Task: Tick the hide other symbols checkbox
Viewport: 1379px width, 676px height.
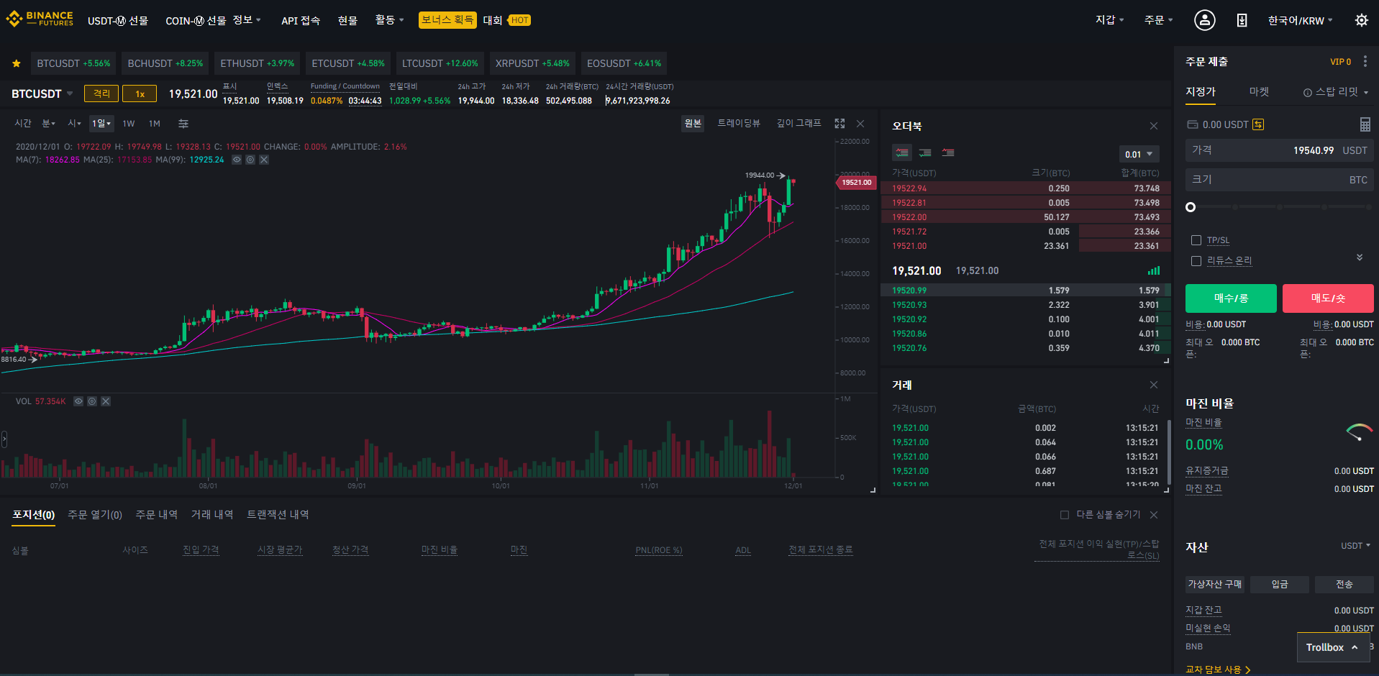Action: pyautogui.click(x=1065, y=515)
